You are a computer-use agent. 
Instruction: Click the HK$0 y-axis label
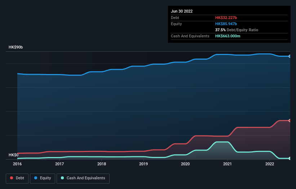tap(14, 155)
